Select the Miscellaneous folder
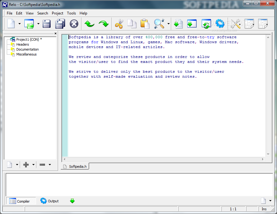 [x=26, y=54]
